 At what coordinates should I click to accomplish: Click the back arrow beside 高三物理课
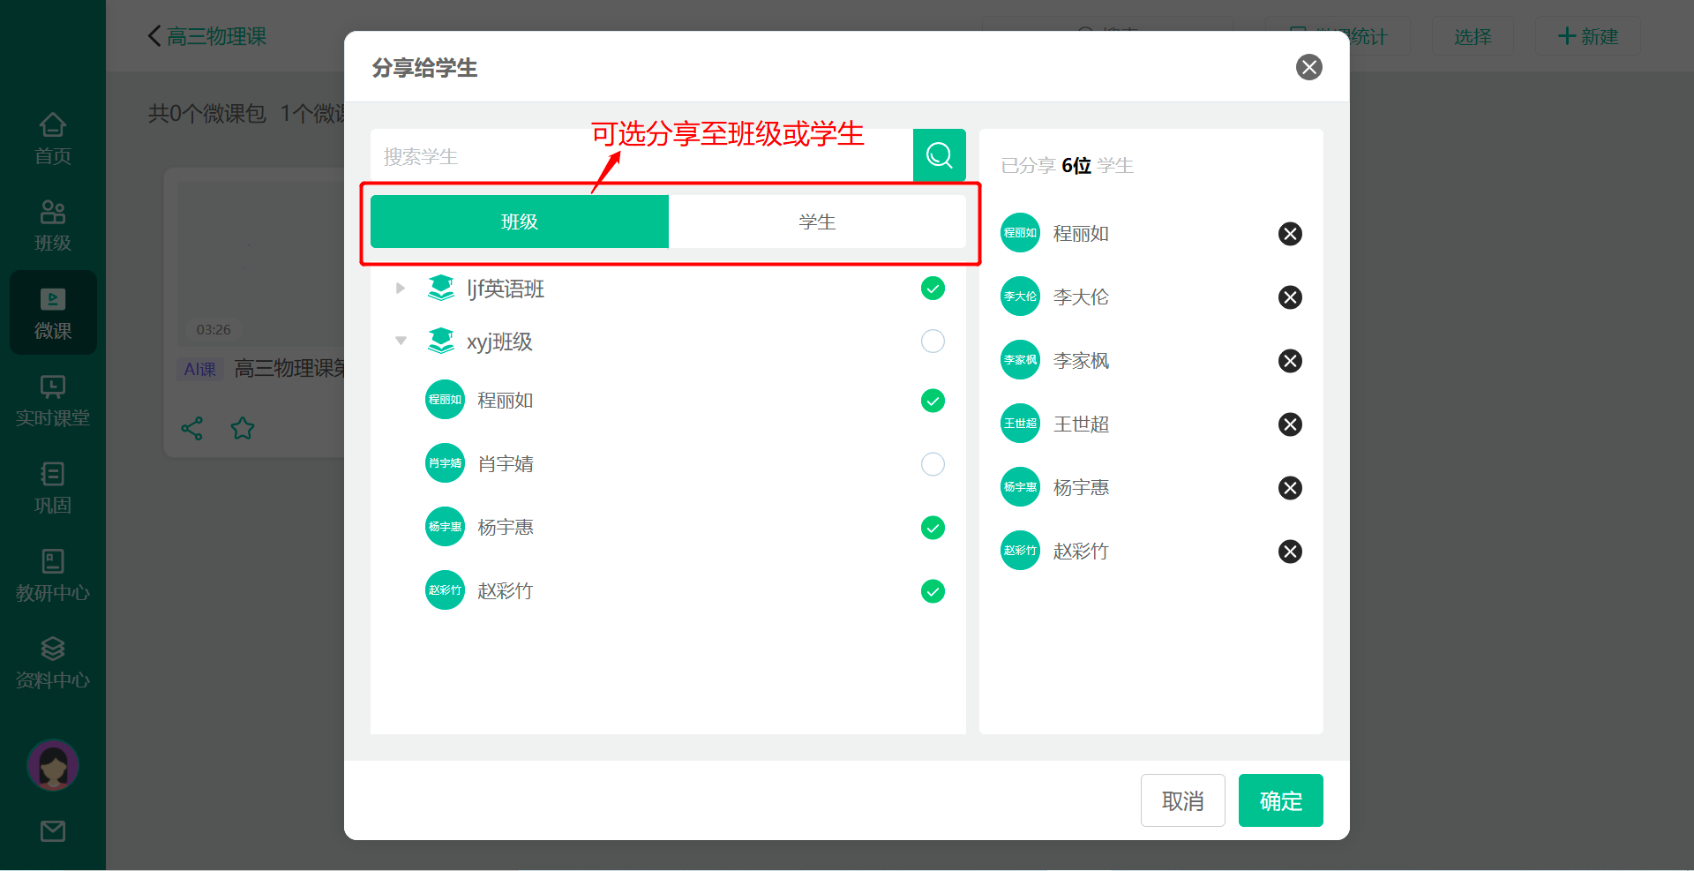tap(154, 36)
